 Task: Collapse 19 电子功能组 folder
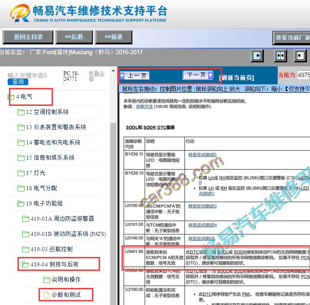[44, 203]
